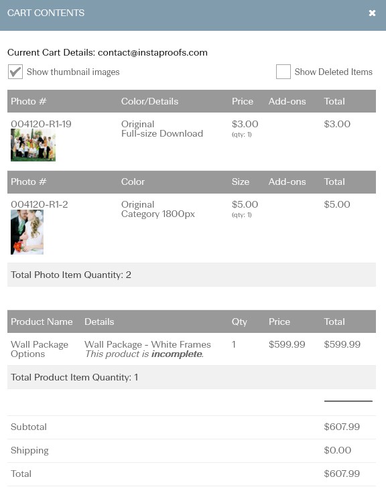Enable Show Deleted Items checkbox
The image size is (386, 493).
(283, 72)
